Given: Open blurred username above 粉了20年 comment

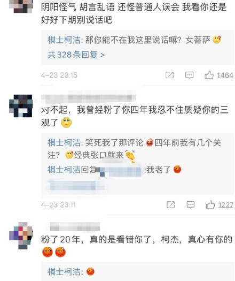Looking at the screenshot, I should [x=75, y=227].
